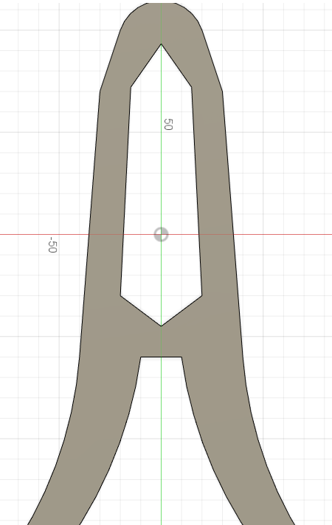The height and width of the screenshot is (525, 332).
Task: Click the origin point marker
Action: [x=161, y=234]
